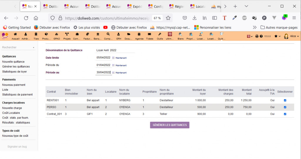Screen dimensions: 301x159
Task: Click the 67 % page zoom indicator
Action: [157, 18]
